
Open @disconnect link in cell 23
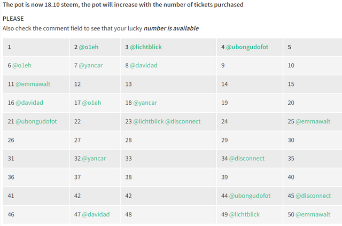pos(183,121)
